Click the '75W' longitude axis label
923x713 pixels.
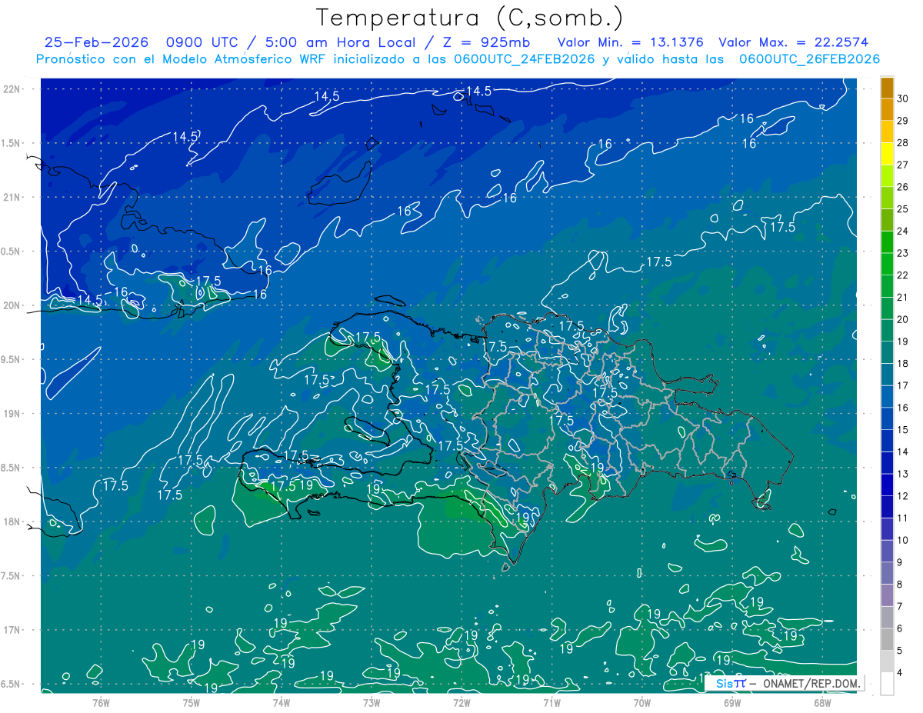tap(192, 702)
